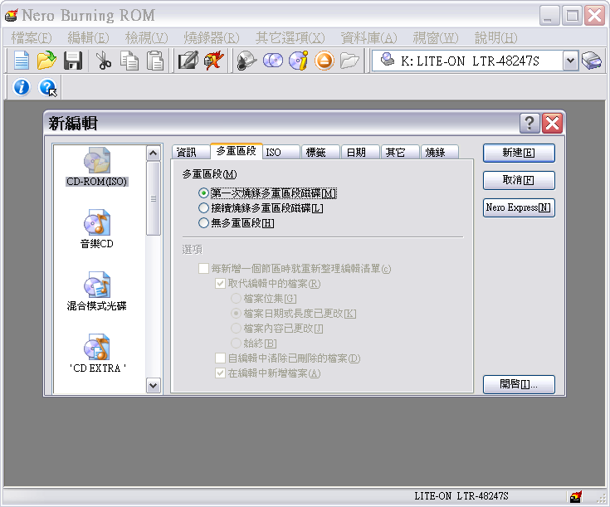The image size is (610, 507).
Task: Open the 編輯(E) menu
Action: [x=88, y=37]
